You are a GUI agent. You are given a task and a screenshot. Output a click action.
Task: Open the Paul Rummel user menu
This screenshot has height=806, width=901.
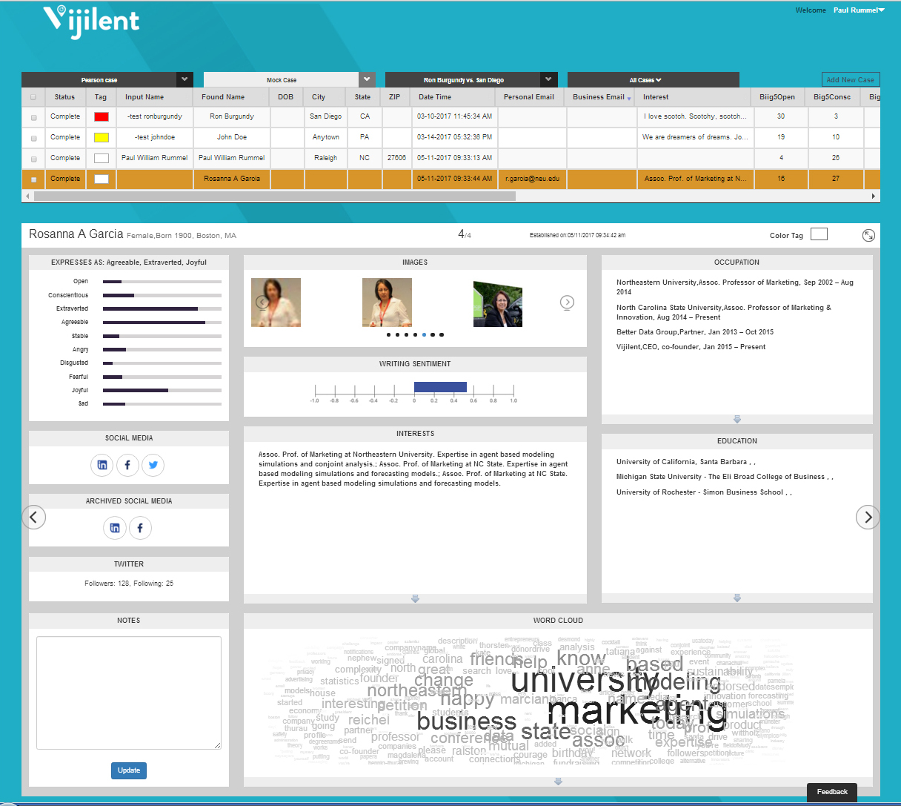(x=859, y=10)
